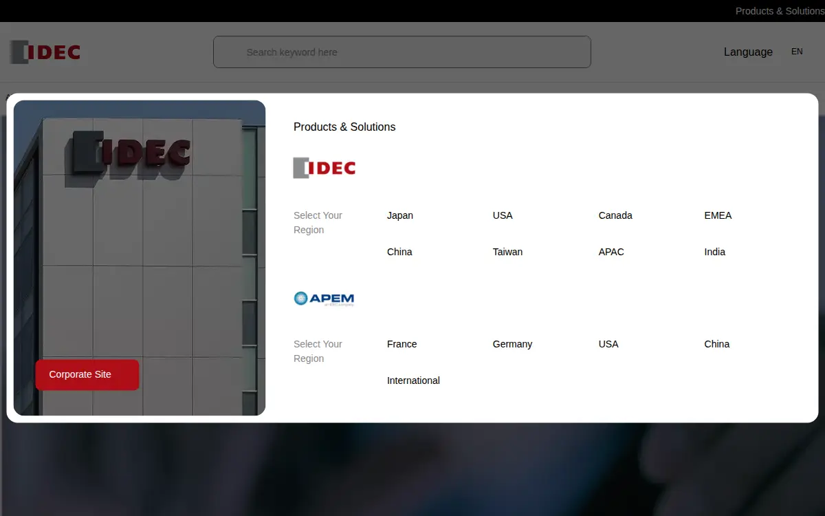Select USA region under APEM
This screenshot has width=825, height=516.
608,344
